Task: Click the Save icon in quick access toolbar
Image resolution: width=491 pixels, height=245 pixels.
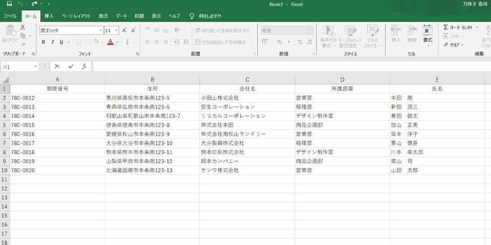Action: pyautogui.click(x=9, y=4)
